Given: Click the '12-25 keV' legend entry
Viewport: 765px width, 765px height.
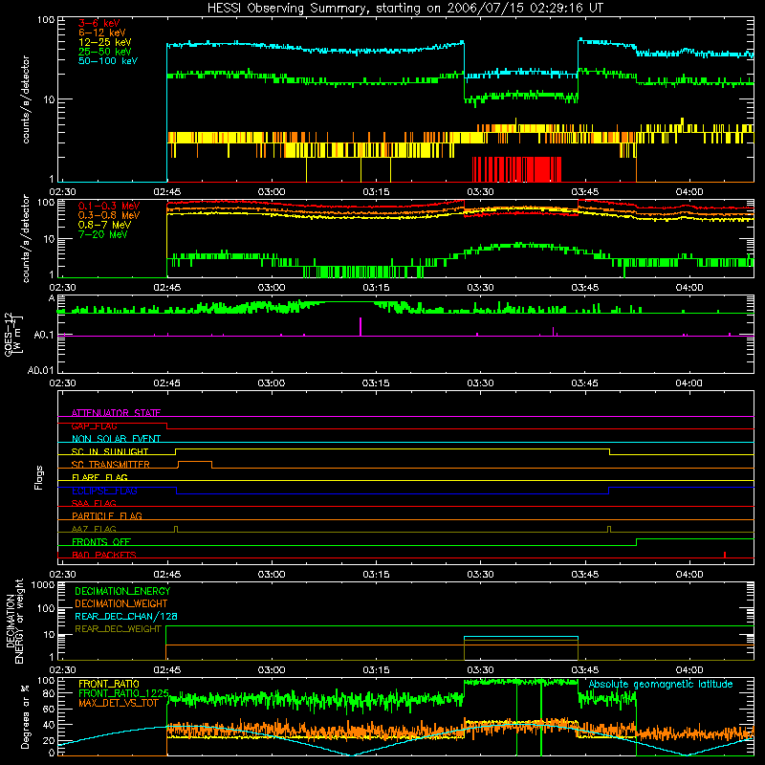Looking at the screenshot, I should point(104,42).
